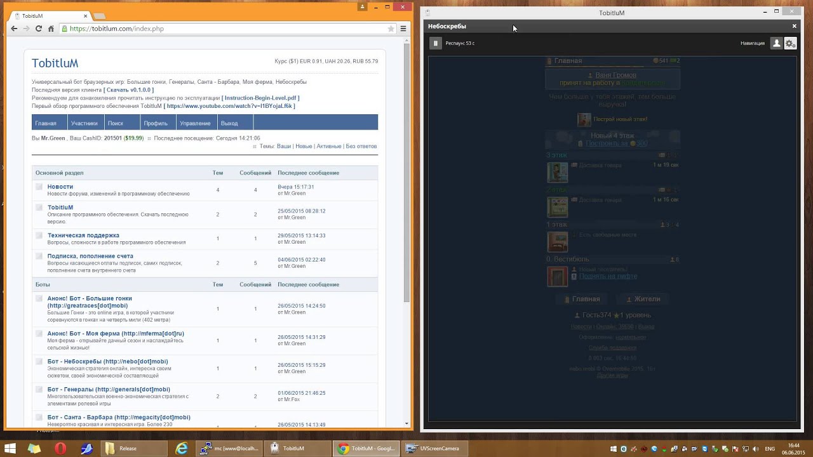Viewport: 813px width, 457px height.
Task: Open the Бот - Санта - Барбара forum
Action: (119, 417)
